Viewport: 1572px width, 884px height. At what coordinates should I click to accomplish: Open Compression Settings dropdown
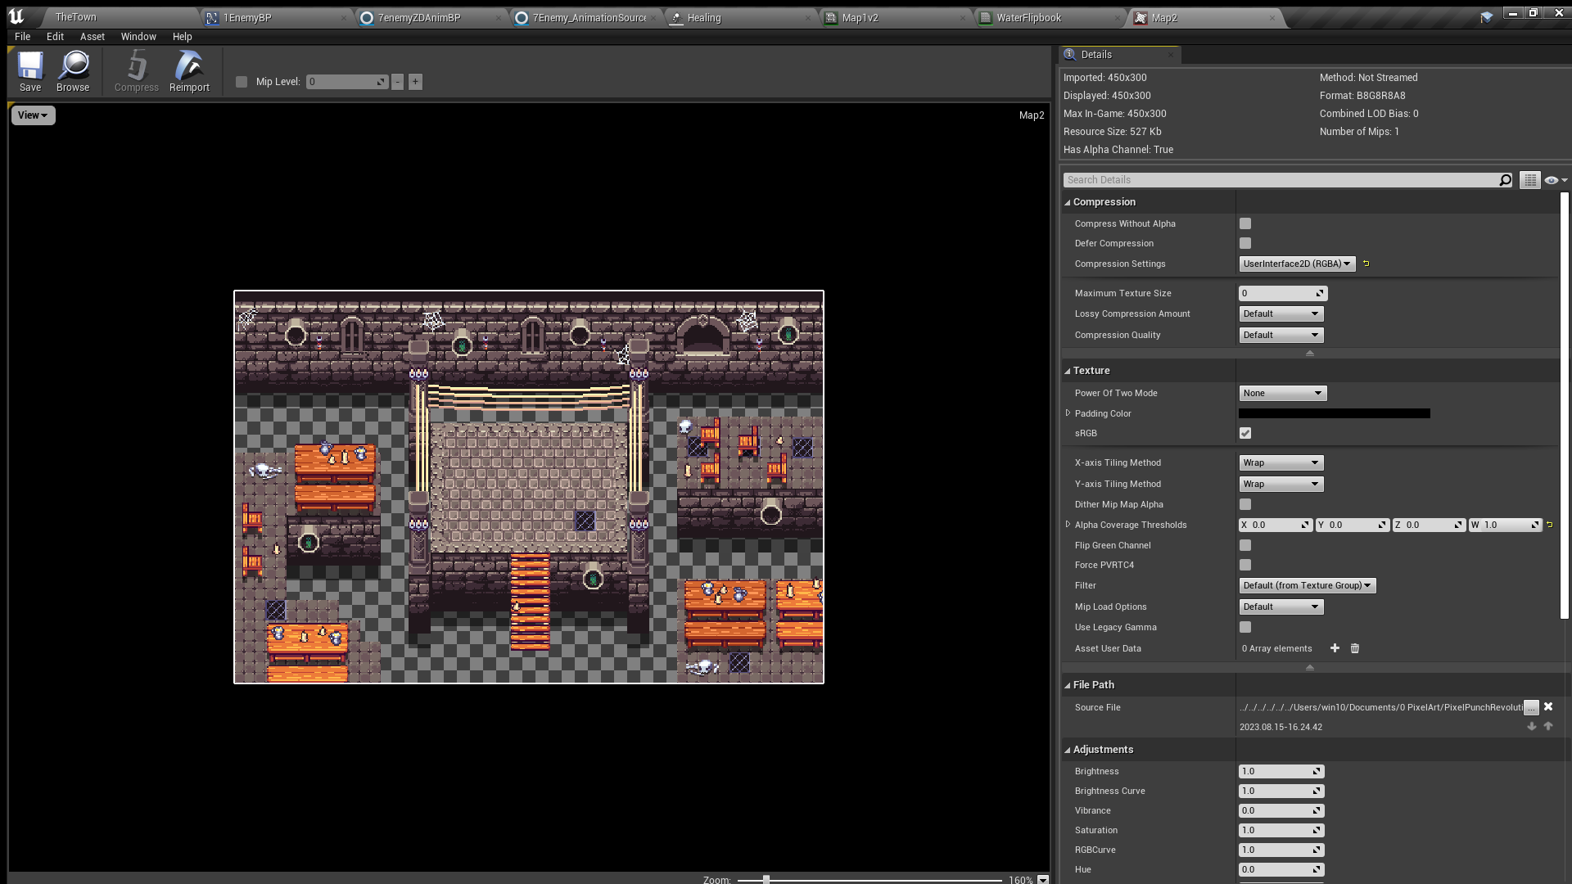1296,264
